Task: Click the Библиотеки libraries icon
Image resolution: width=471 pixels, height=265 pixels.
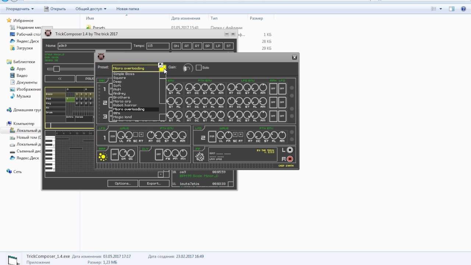Action: (x=10, y=62)
